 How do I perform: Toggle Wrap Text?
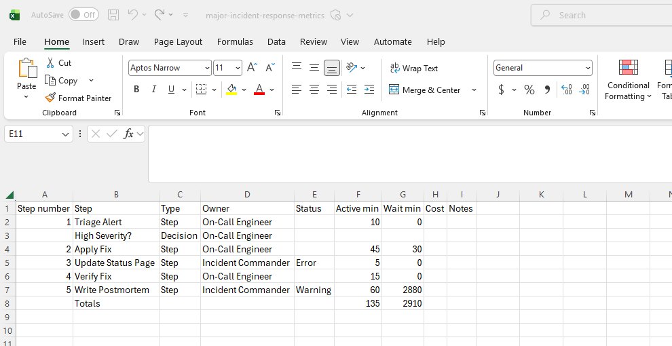413,68
